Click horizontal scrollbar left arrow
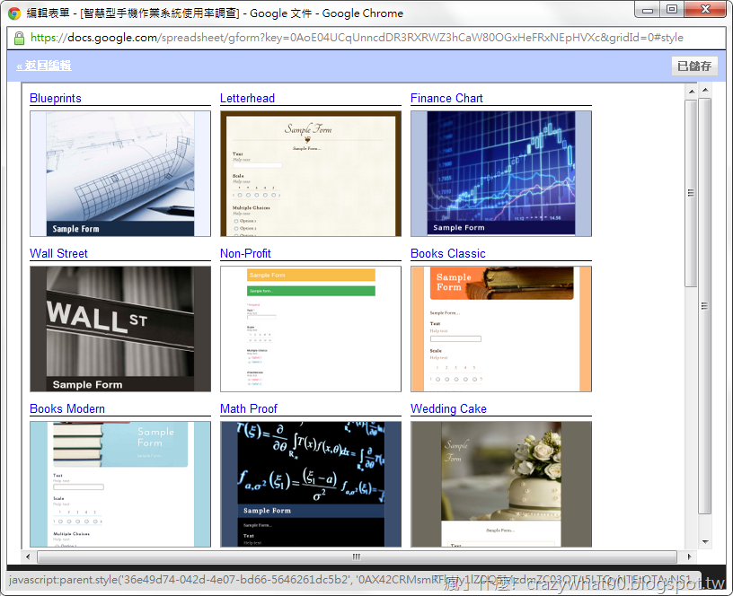733x596 pixels. click(28, 557)
